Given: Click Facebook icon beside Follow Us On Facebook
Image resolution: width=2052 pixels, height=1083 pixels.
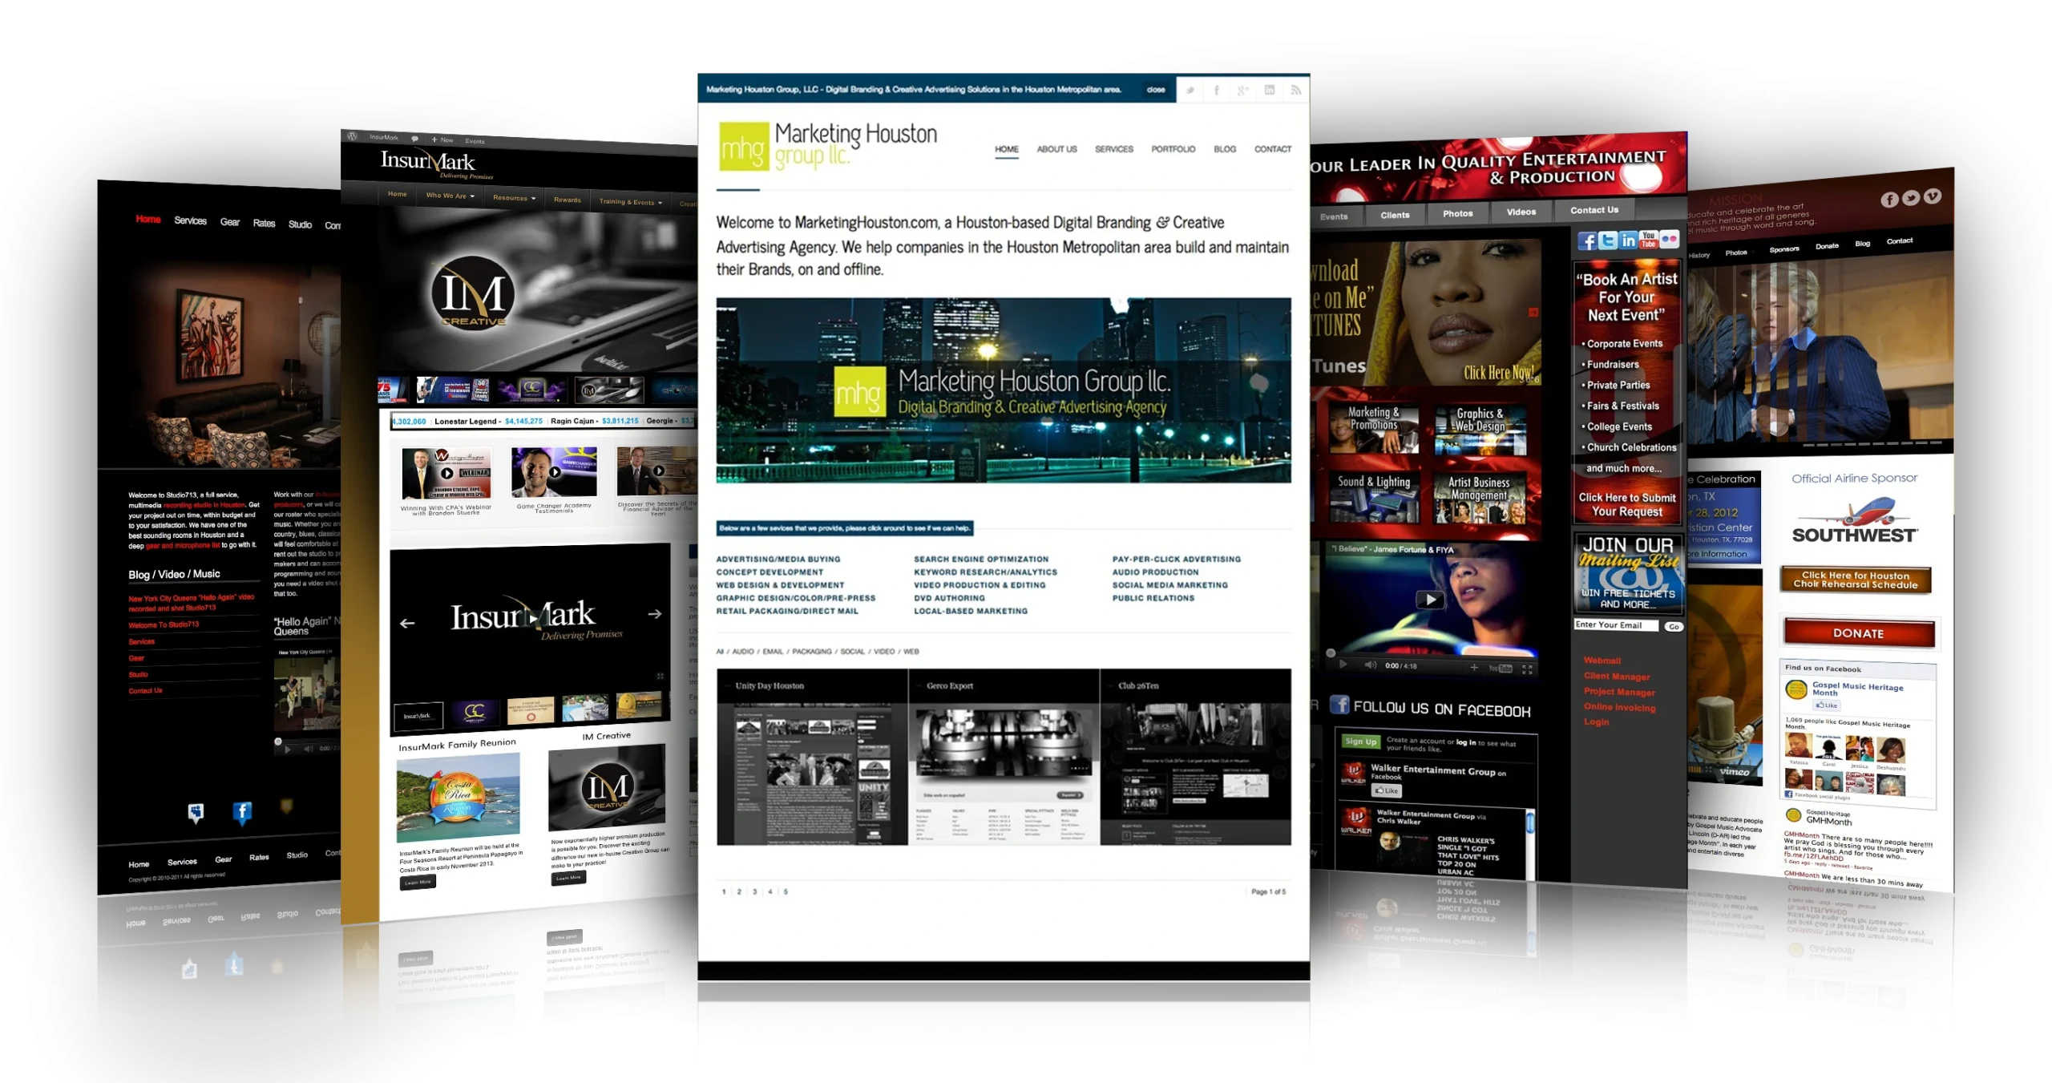Looking at the screenshot, I should pos(1339,705).
